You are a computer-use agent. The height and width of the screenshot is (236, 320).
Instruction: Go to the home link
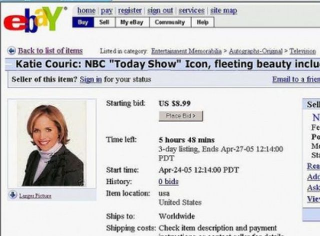tap(86, 10)
